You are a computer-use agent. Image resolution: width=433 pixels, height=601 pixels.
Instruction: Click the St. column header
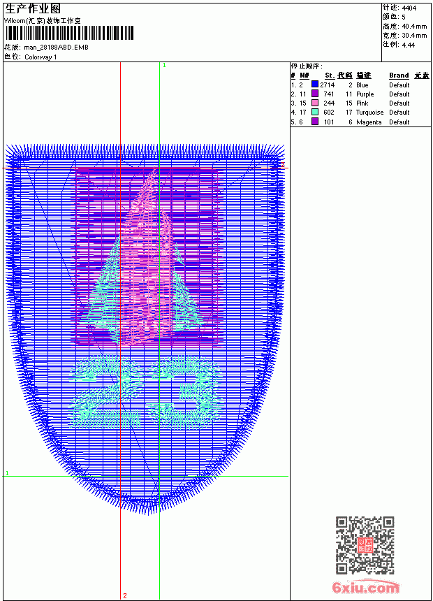pyautogui.click(x=330, y=75)
